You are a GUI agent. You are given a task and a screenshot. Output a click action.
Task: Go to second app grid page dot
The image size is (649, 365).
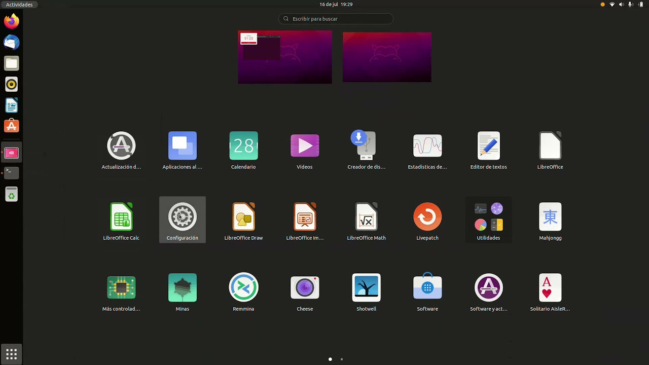coord(342,359)
